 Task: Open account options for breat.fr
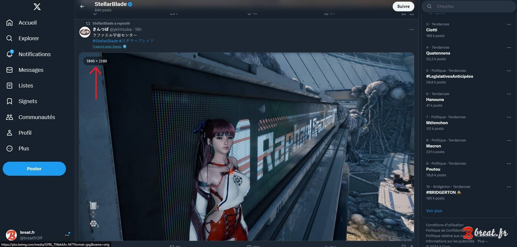[67, 234]
